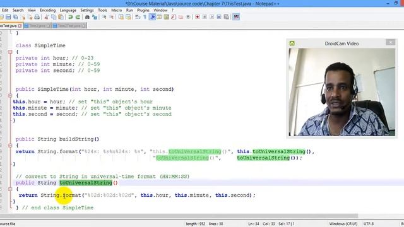The image size is (404, 227).
Task: Click the Synchronize Horizontal Scrolling icon
Action: tap(128, 17)
